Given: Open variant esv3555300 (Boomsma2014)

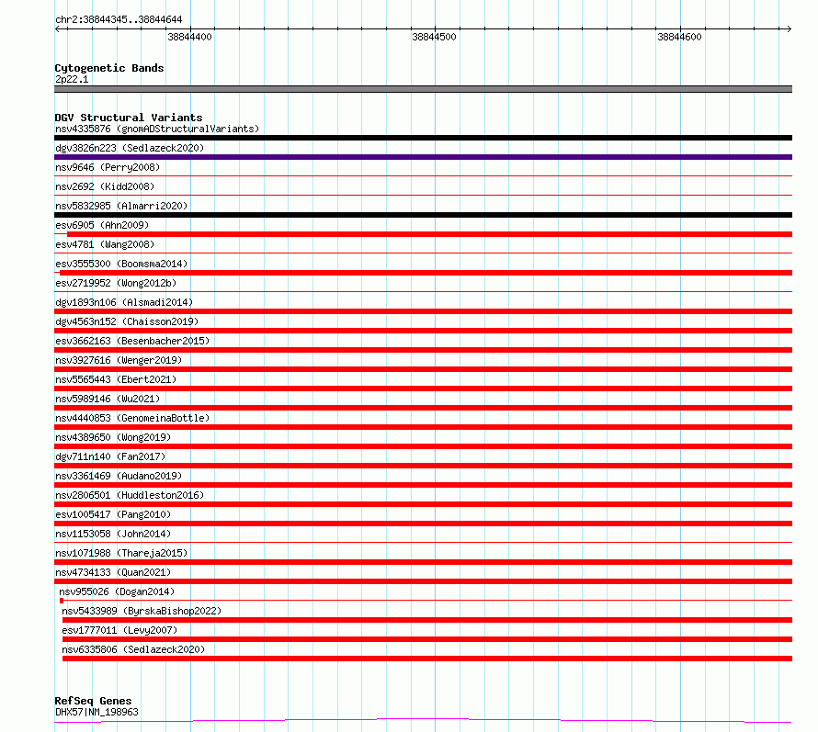Looking at the screenshot, I should [x=121, y=264].
